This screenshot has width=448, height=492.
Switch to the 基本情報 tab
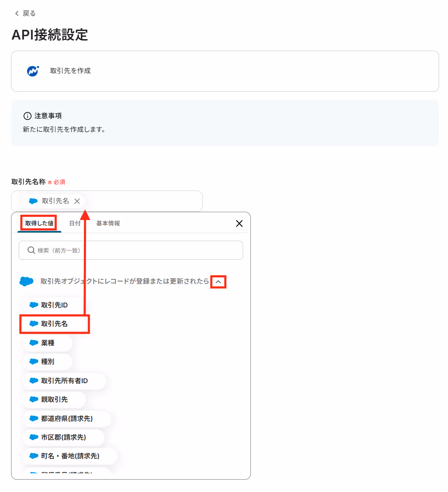point(108,223)
